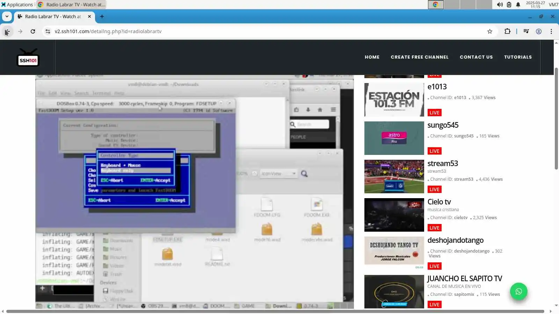Open Chrome's three-dot menu
This screenshot has width=559, height=314.
click(x=551, y=31)
